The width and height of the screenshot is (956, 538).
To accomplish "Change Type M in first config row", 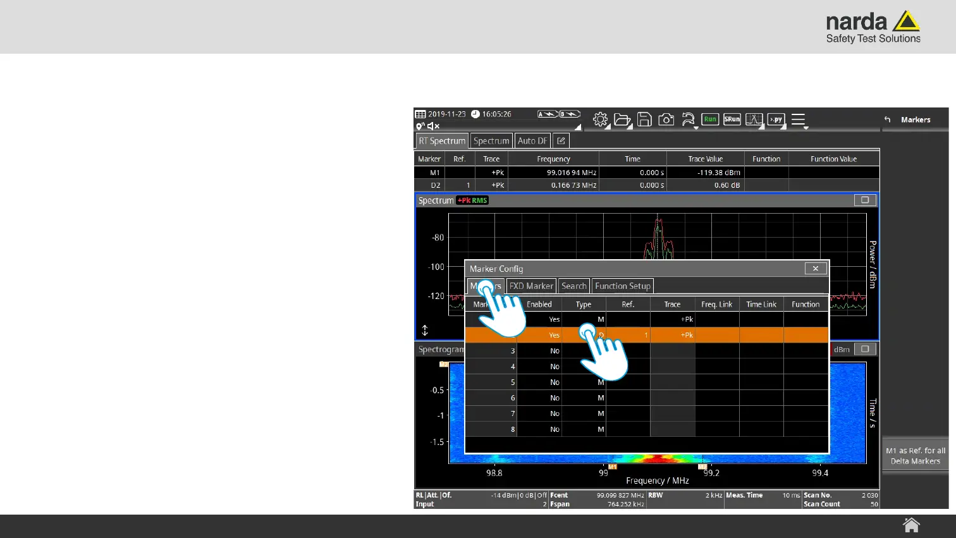I will click(x=584, y=319).
